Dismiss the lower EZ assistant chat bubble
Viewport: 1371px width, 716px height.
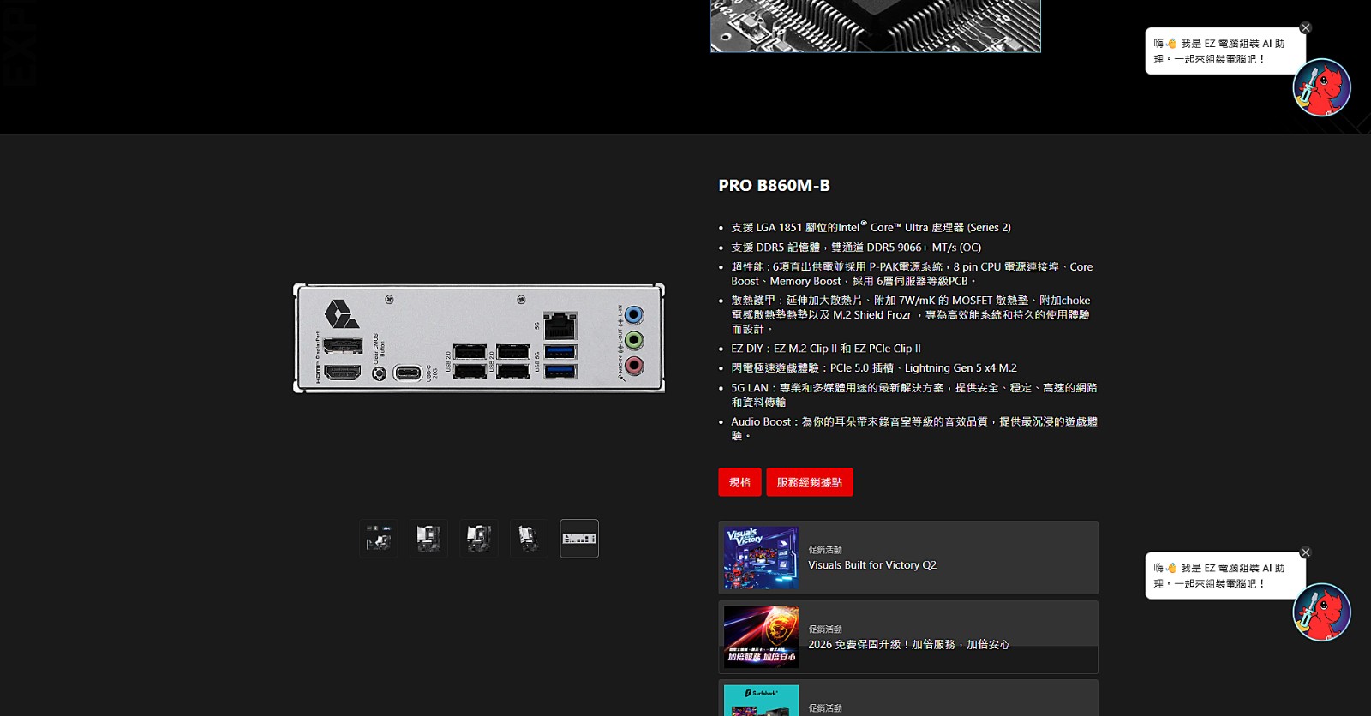(x=1306, y=552)
